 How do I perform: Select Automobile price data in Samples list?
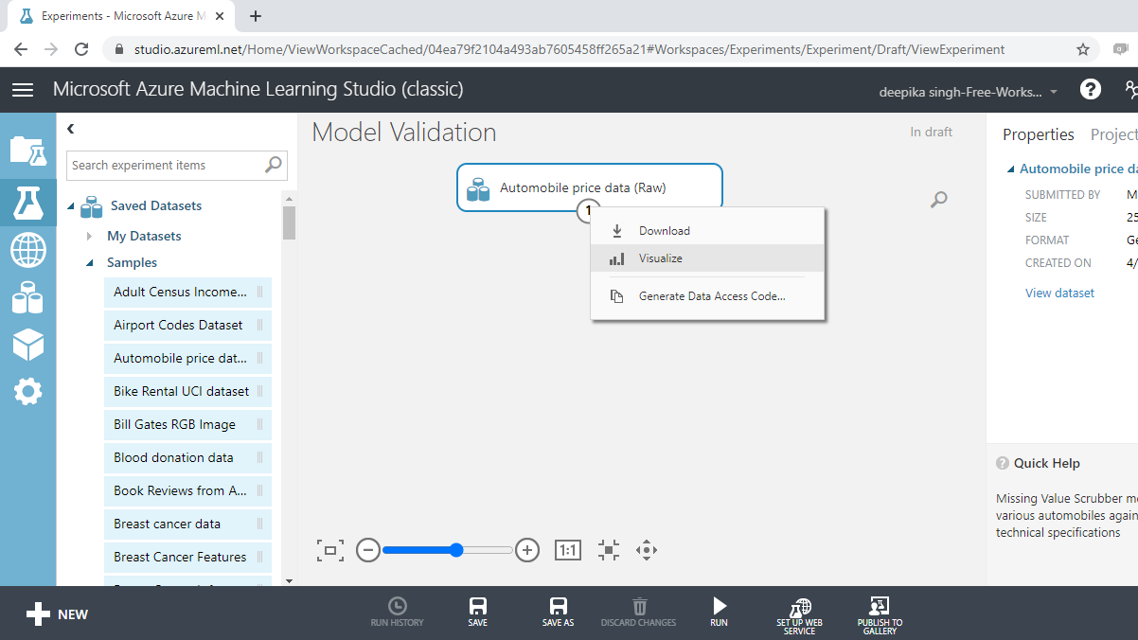[x=188, y=358]
